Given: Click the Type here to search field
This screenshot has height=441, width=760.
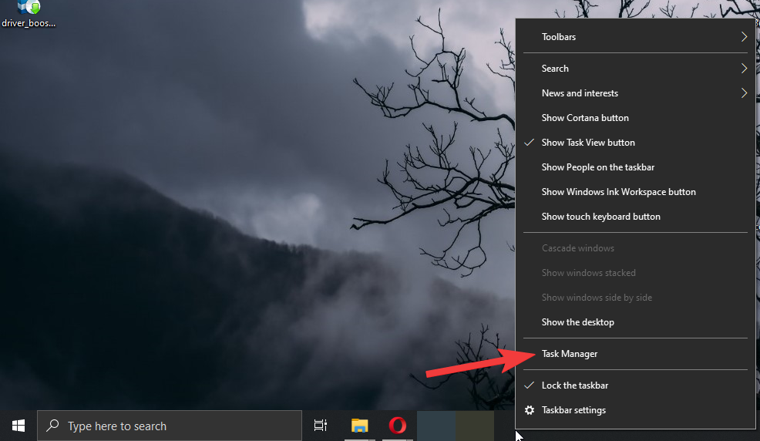Looking at the screenshot, I should [x=170, y=426].
